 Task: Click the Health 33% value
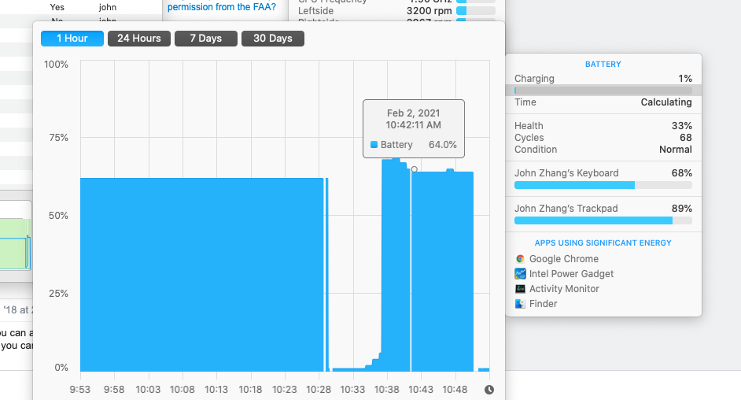click(x=682, y=126)
